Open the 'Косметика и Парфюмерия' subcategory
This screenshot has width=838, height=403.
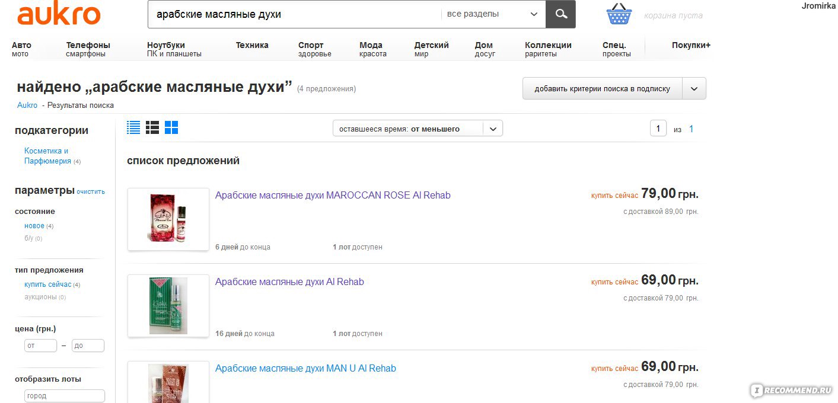(x=47, y=156)
